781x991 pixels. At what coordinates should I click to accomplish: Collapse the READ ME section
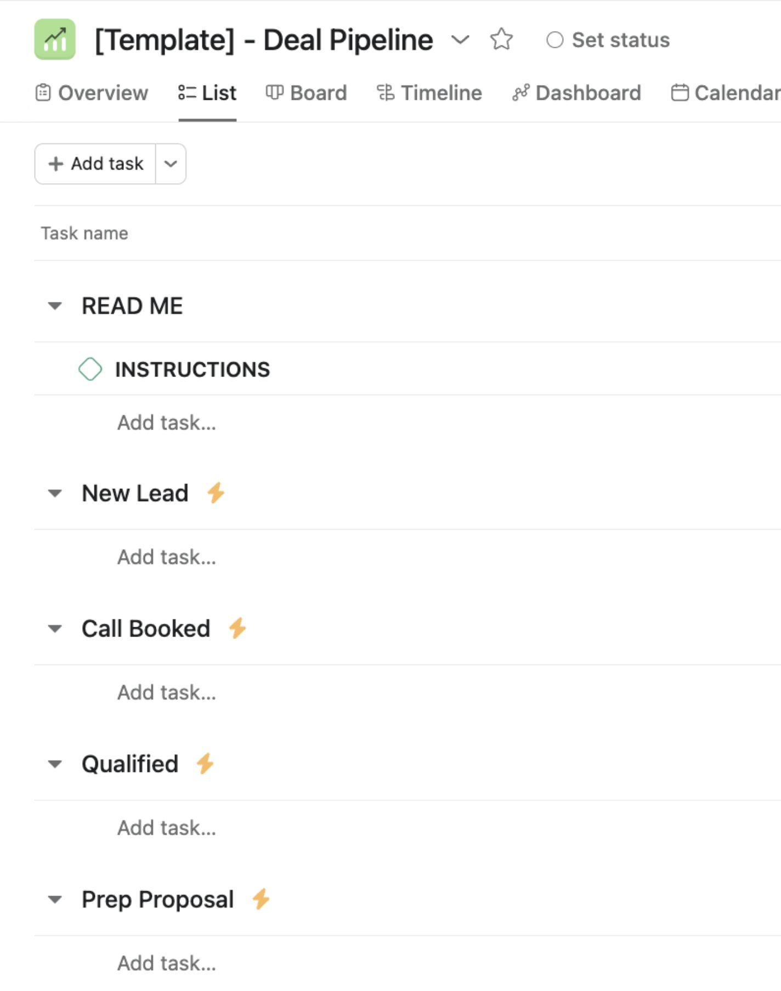coord(55,306)
